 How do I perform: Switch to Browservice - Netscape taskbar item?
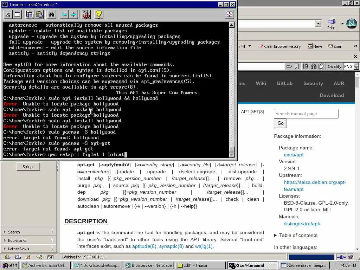[x=149, y=265]
